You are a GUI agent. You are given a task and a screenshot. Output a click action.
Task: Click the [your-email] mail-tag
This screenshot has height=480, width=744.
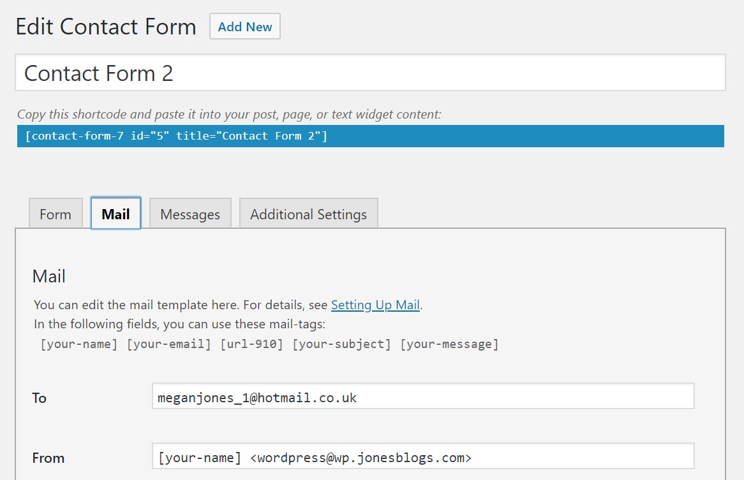169,344
